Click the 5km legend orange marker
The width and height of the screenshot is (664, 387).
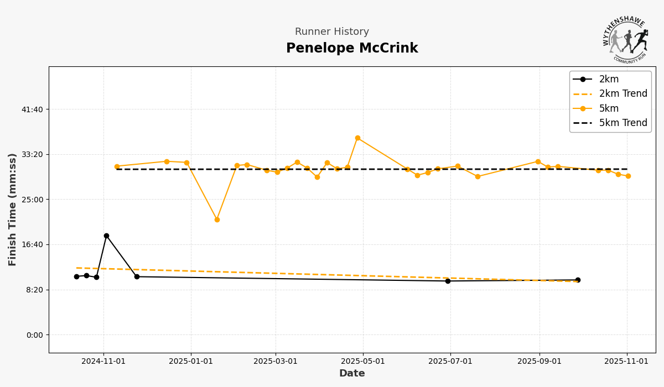tap(583, 108)
